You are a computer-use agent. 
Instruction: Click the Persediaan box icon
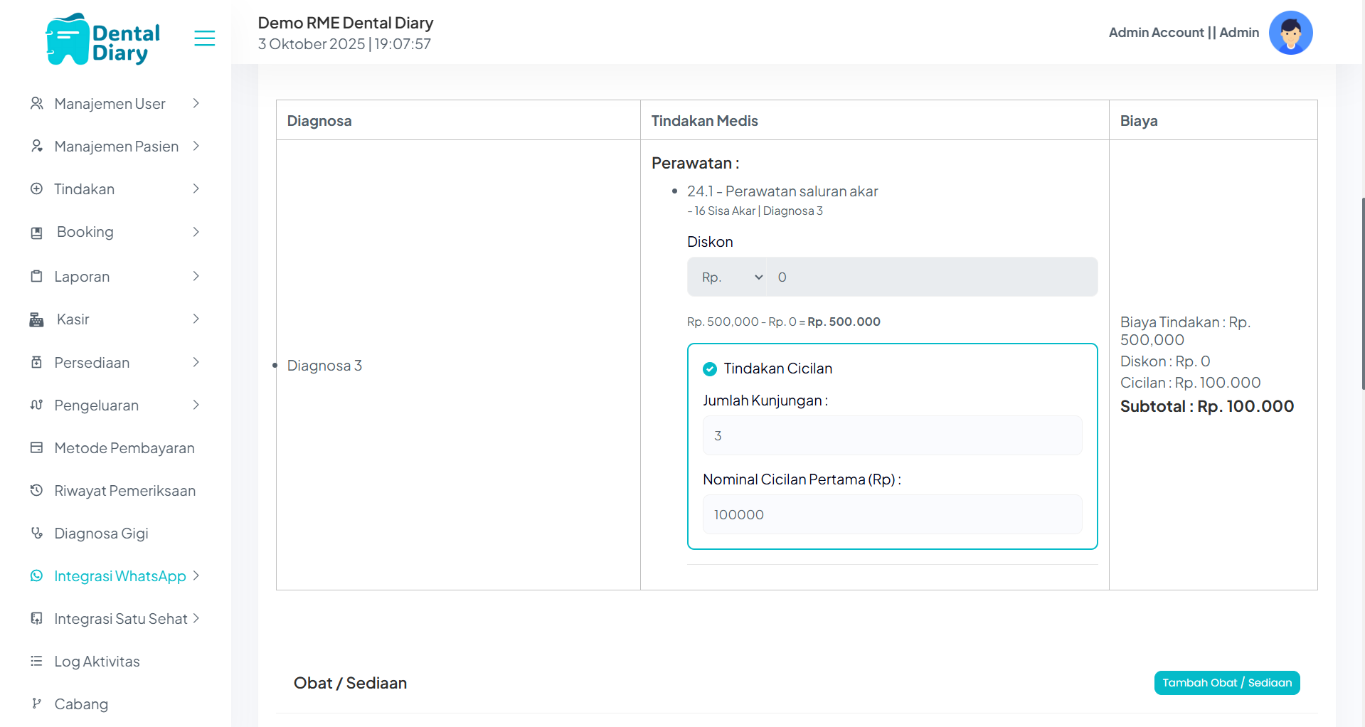(37, 362)
